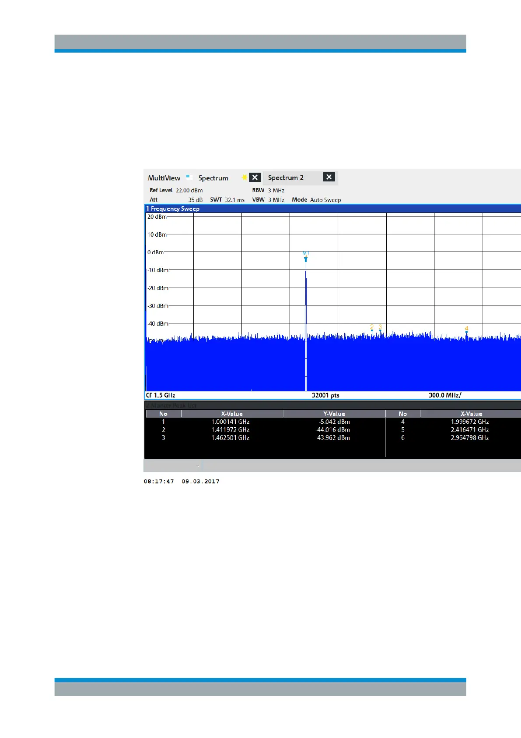Click the -44.016 dBm cell
This screenshot has height=738, width=521.
332,430
